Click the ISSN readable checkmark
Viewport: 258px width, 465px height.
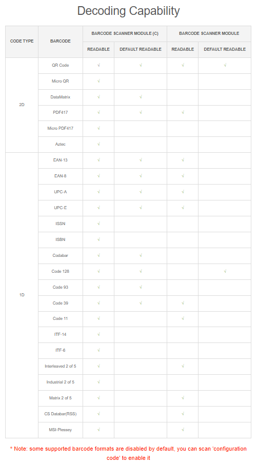[x=98, y=224]
